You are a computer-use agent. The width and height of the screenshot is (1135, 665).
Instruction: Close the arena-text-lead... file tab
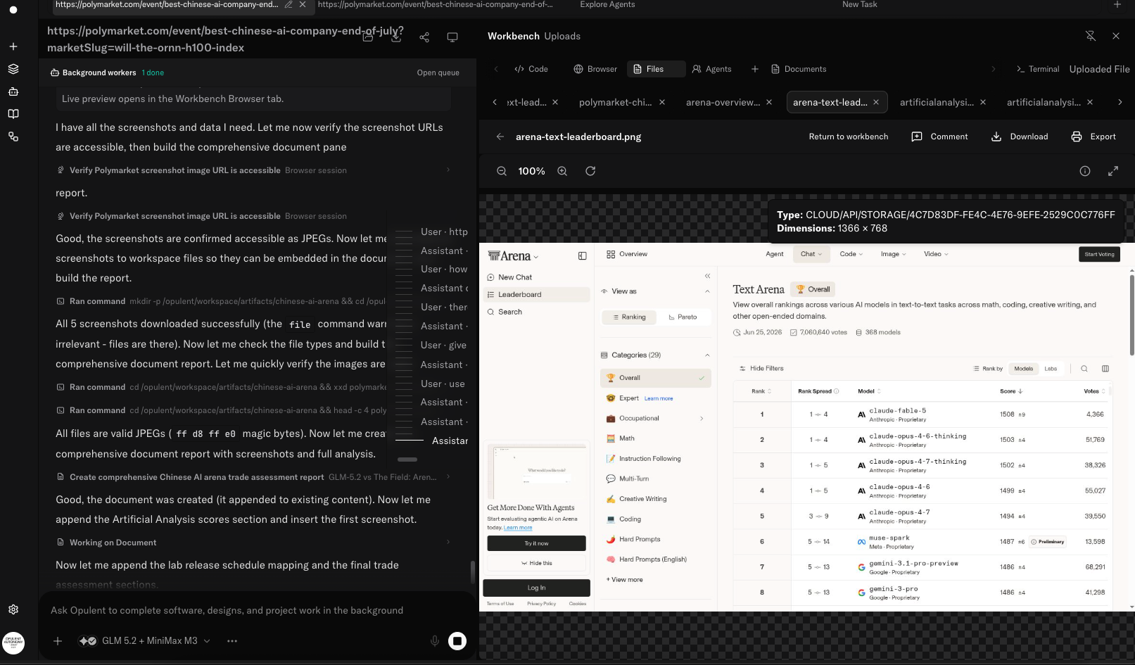[x=876, y=102]
